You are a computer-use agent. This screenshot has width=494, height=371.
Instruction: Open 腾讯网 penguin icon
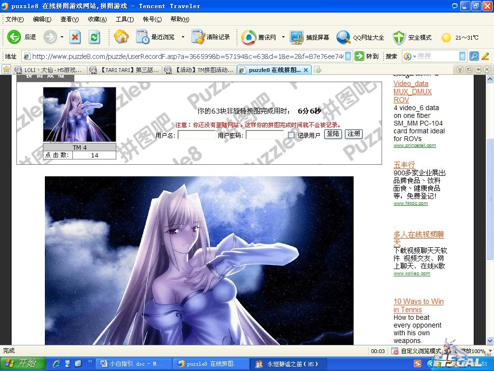(x=248, y=37)
